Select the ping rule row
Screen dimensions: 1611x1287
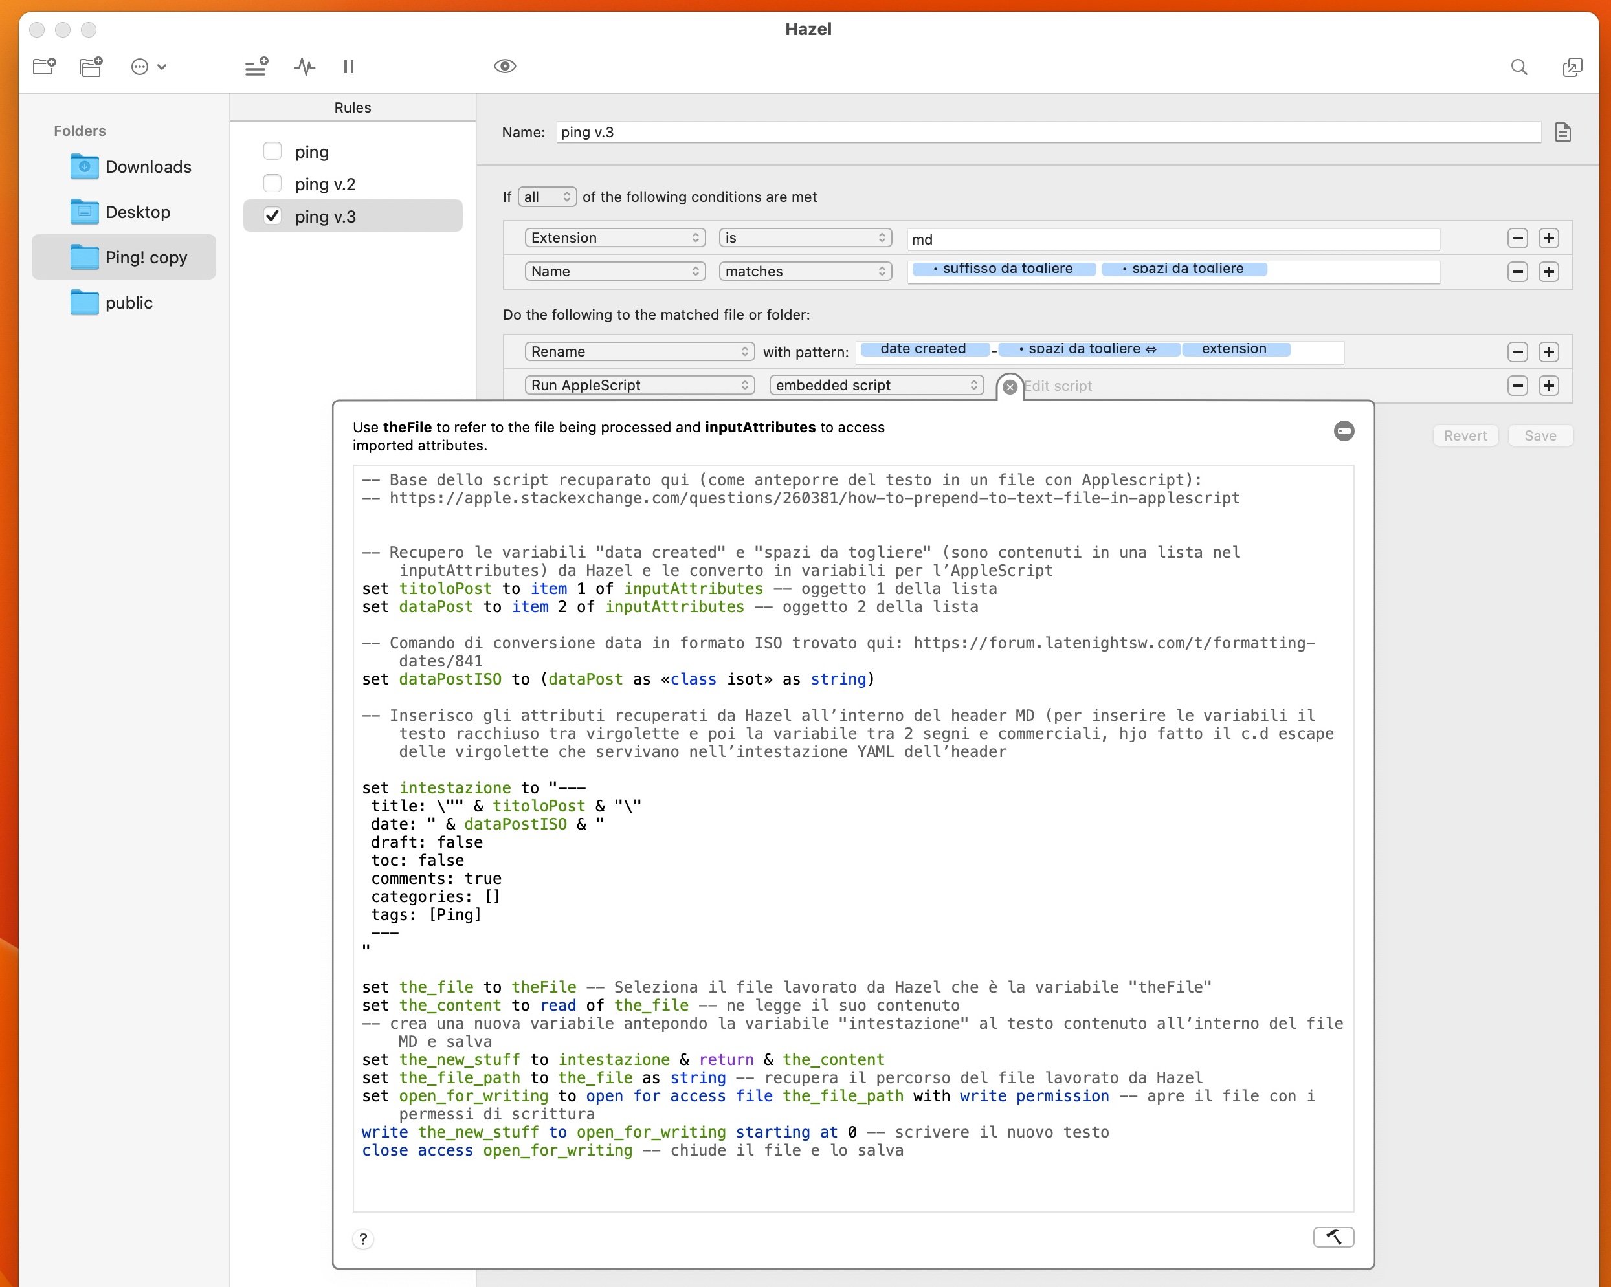click(x=353, y=151)
